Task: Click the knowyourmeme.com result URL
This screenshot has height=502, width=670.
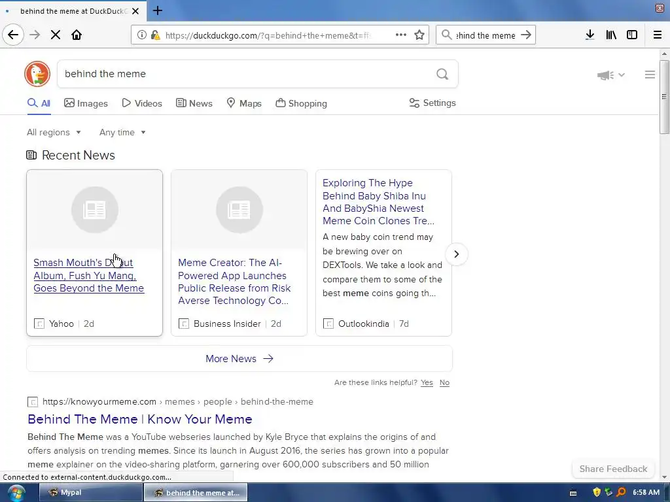Action: point(178,402)
